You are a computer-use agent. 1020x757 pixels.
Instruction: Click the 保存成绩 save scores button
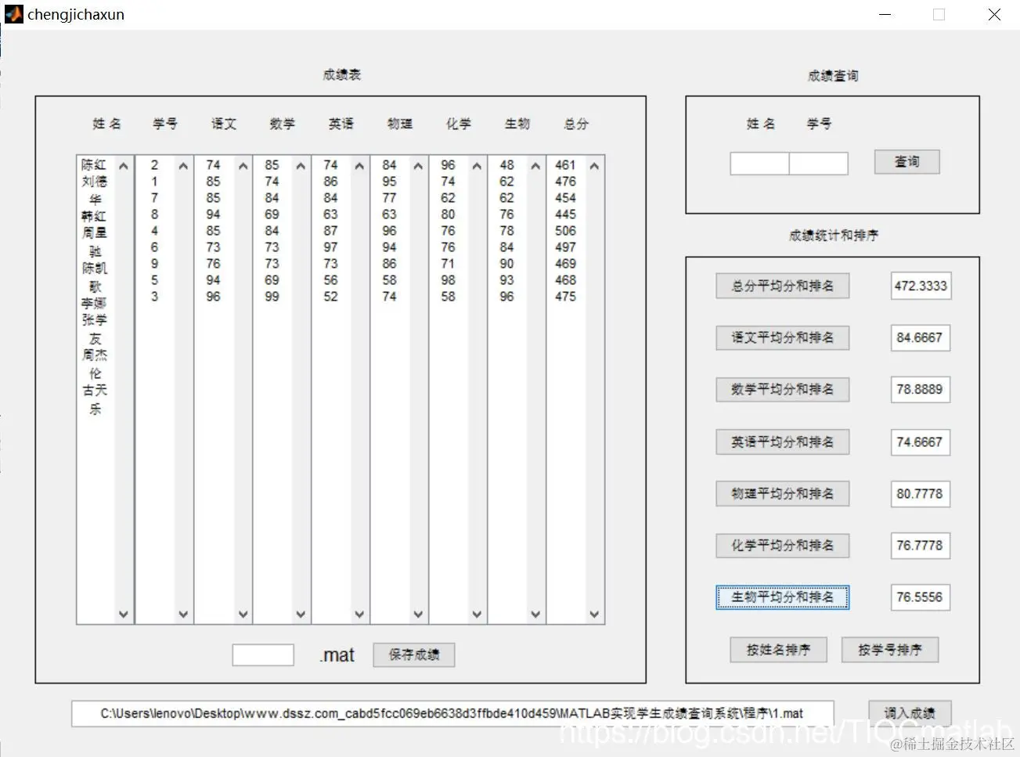[413, 654]
